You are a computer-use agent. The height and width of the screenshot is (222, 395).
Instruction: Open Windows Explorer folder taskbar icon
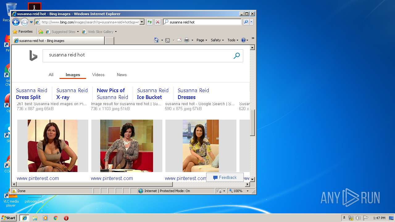[x=35, y=218]
